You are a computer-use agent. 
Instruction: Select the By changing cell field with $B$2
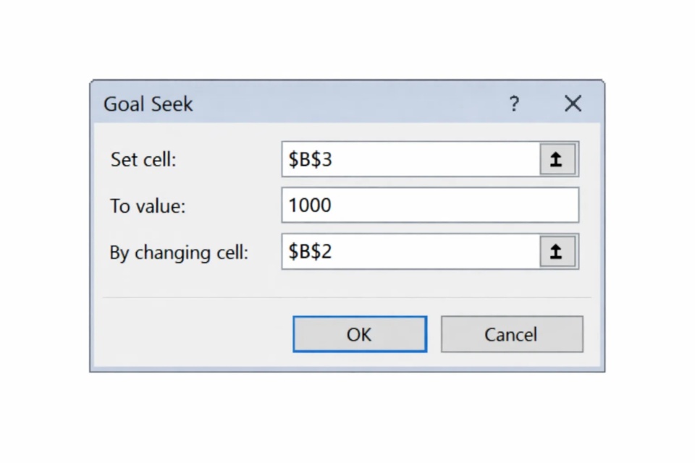[405, 252]
